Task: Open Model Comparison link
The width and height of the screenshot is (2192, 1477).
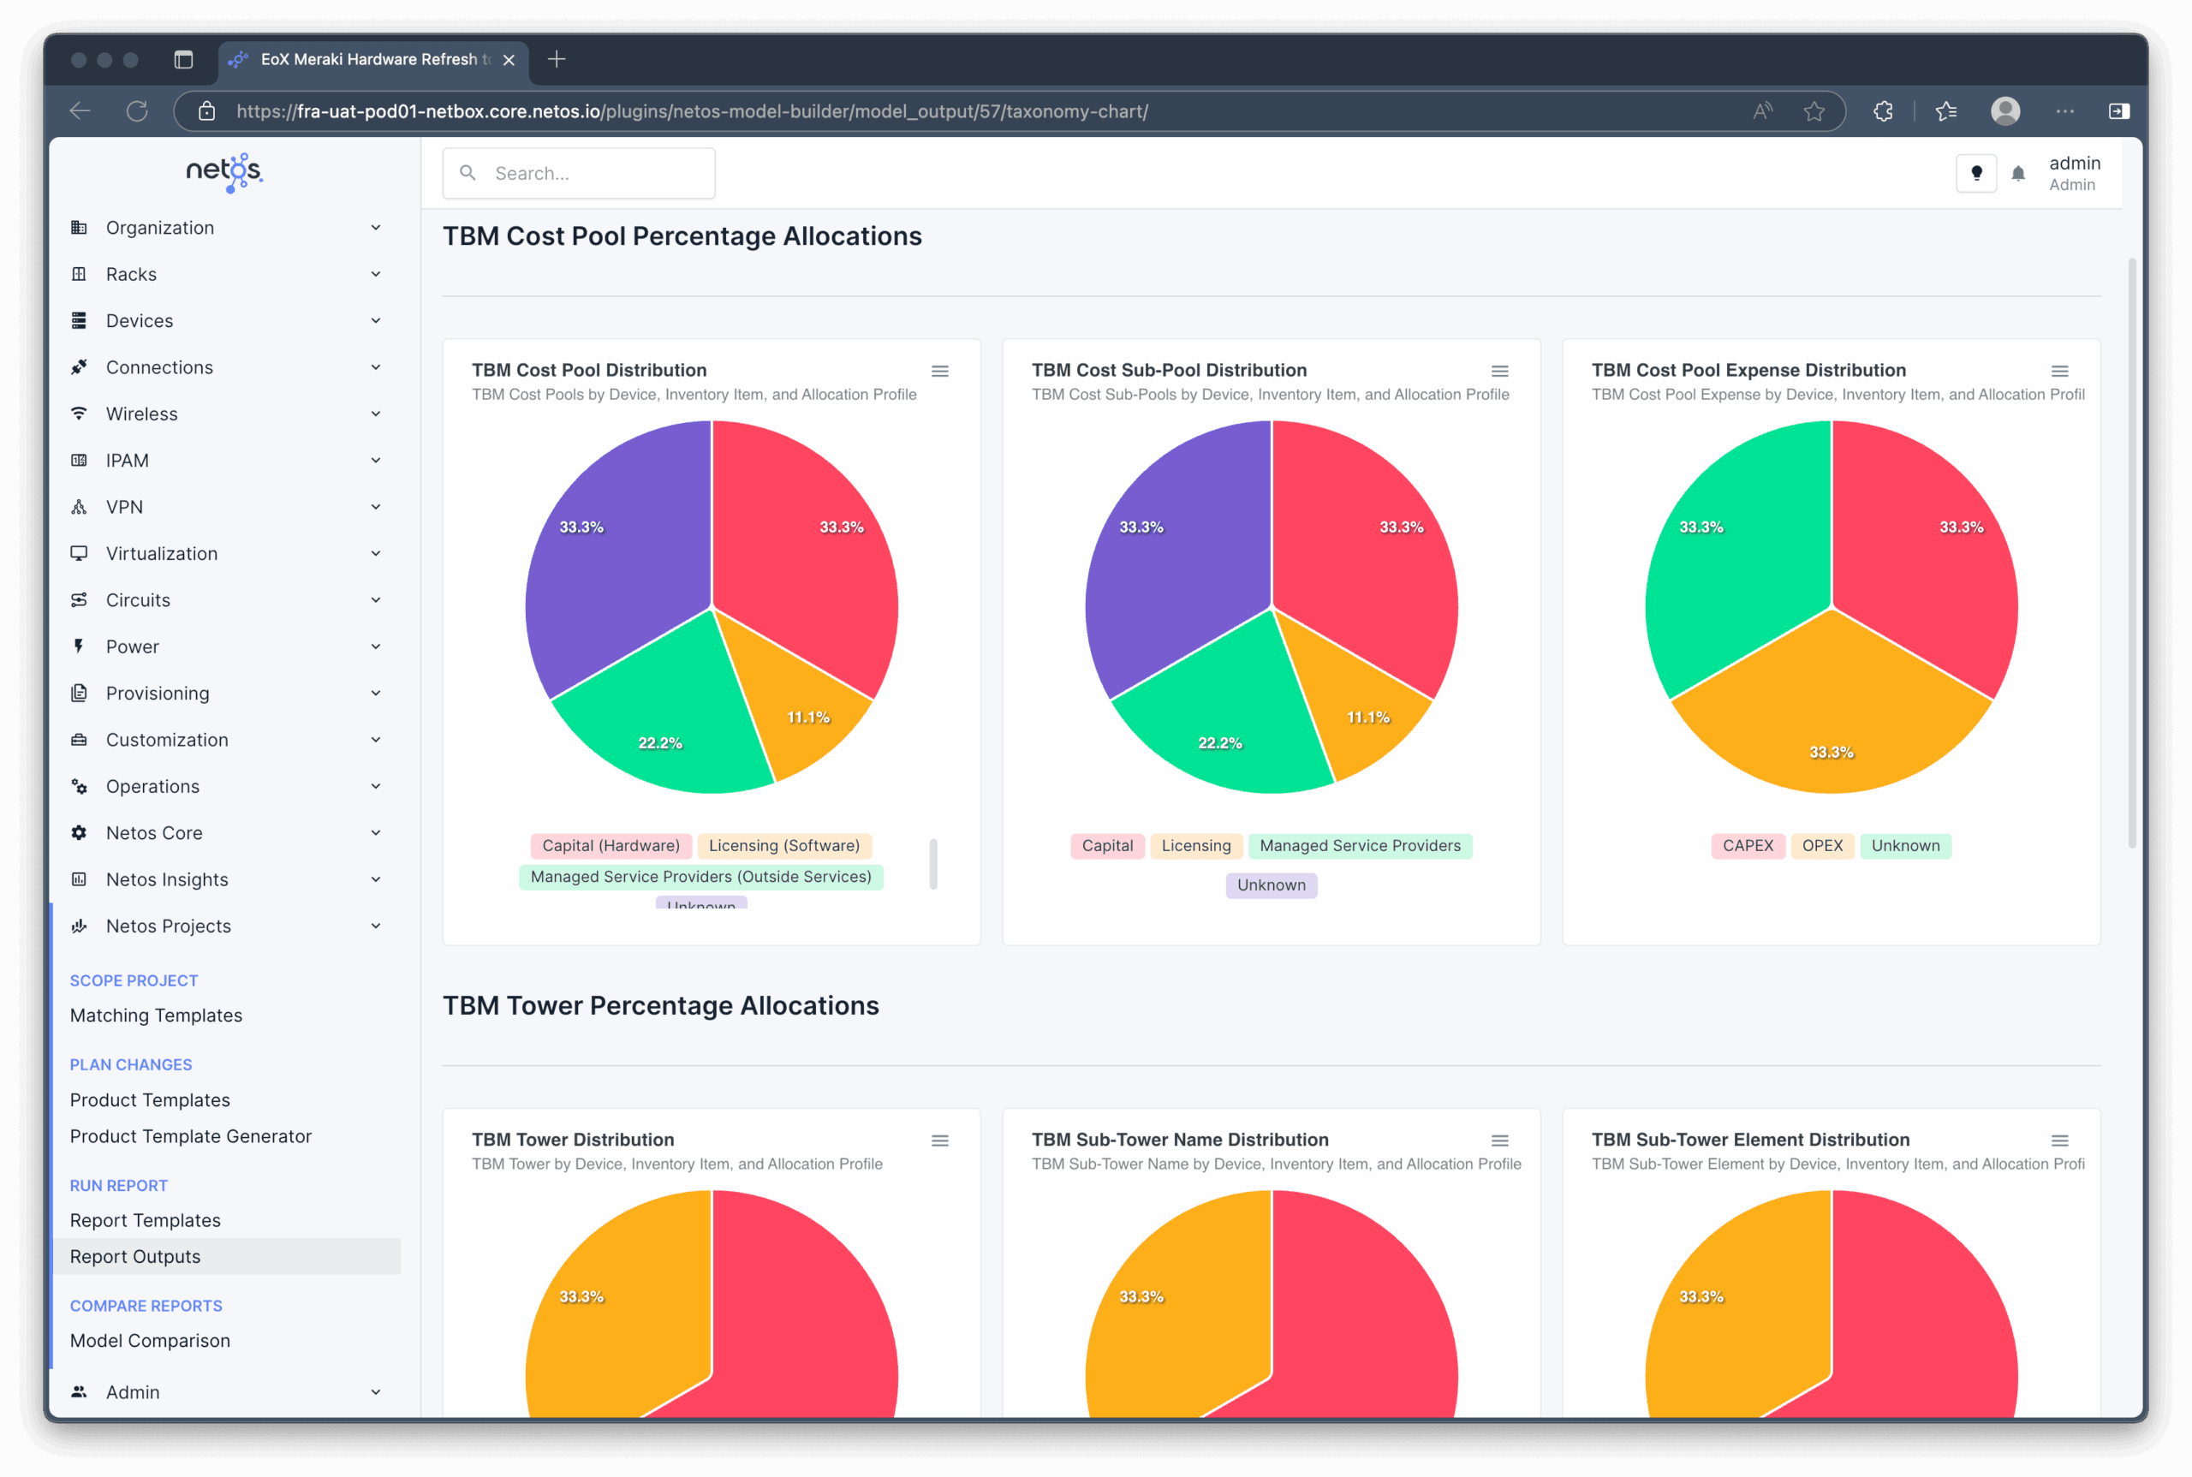Action: click(x=150, y=1340)
